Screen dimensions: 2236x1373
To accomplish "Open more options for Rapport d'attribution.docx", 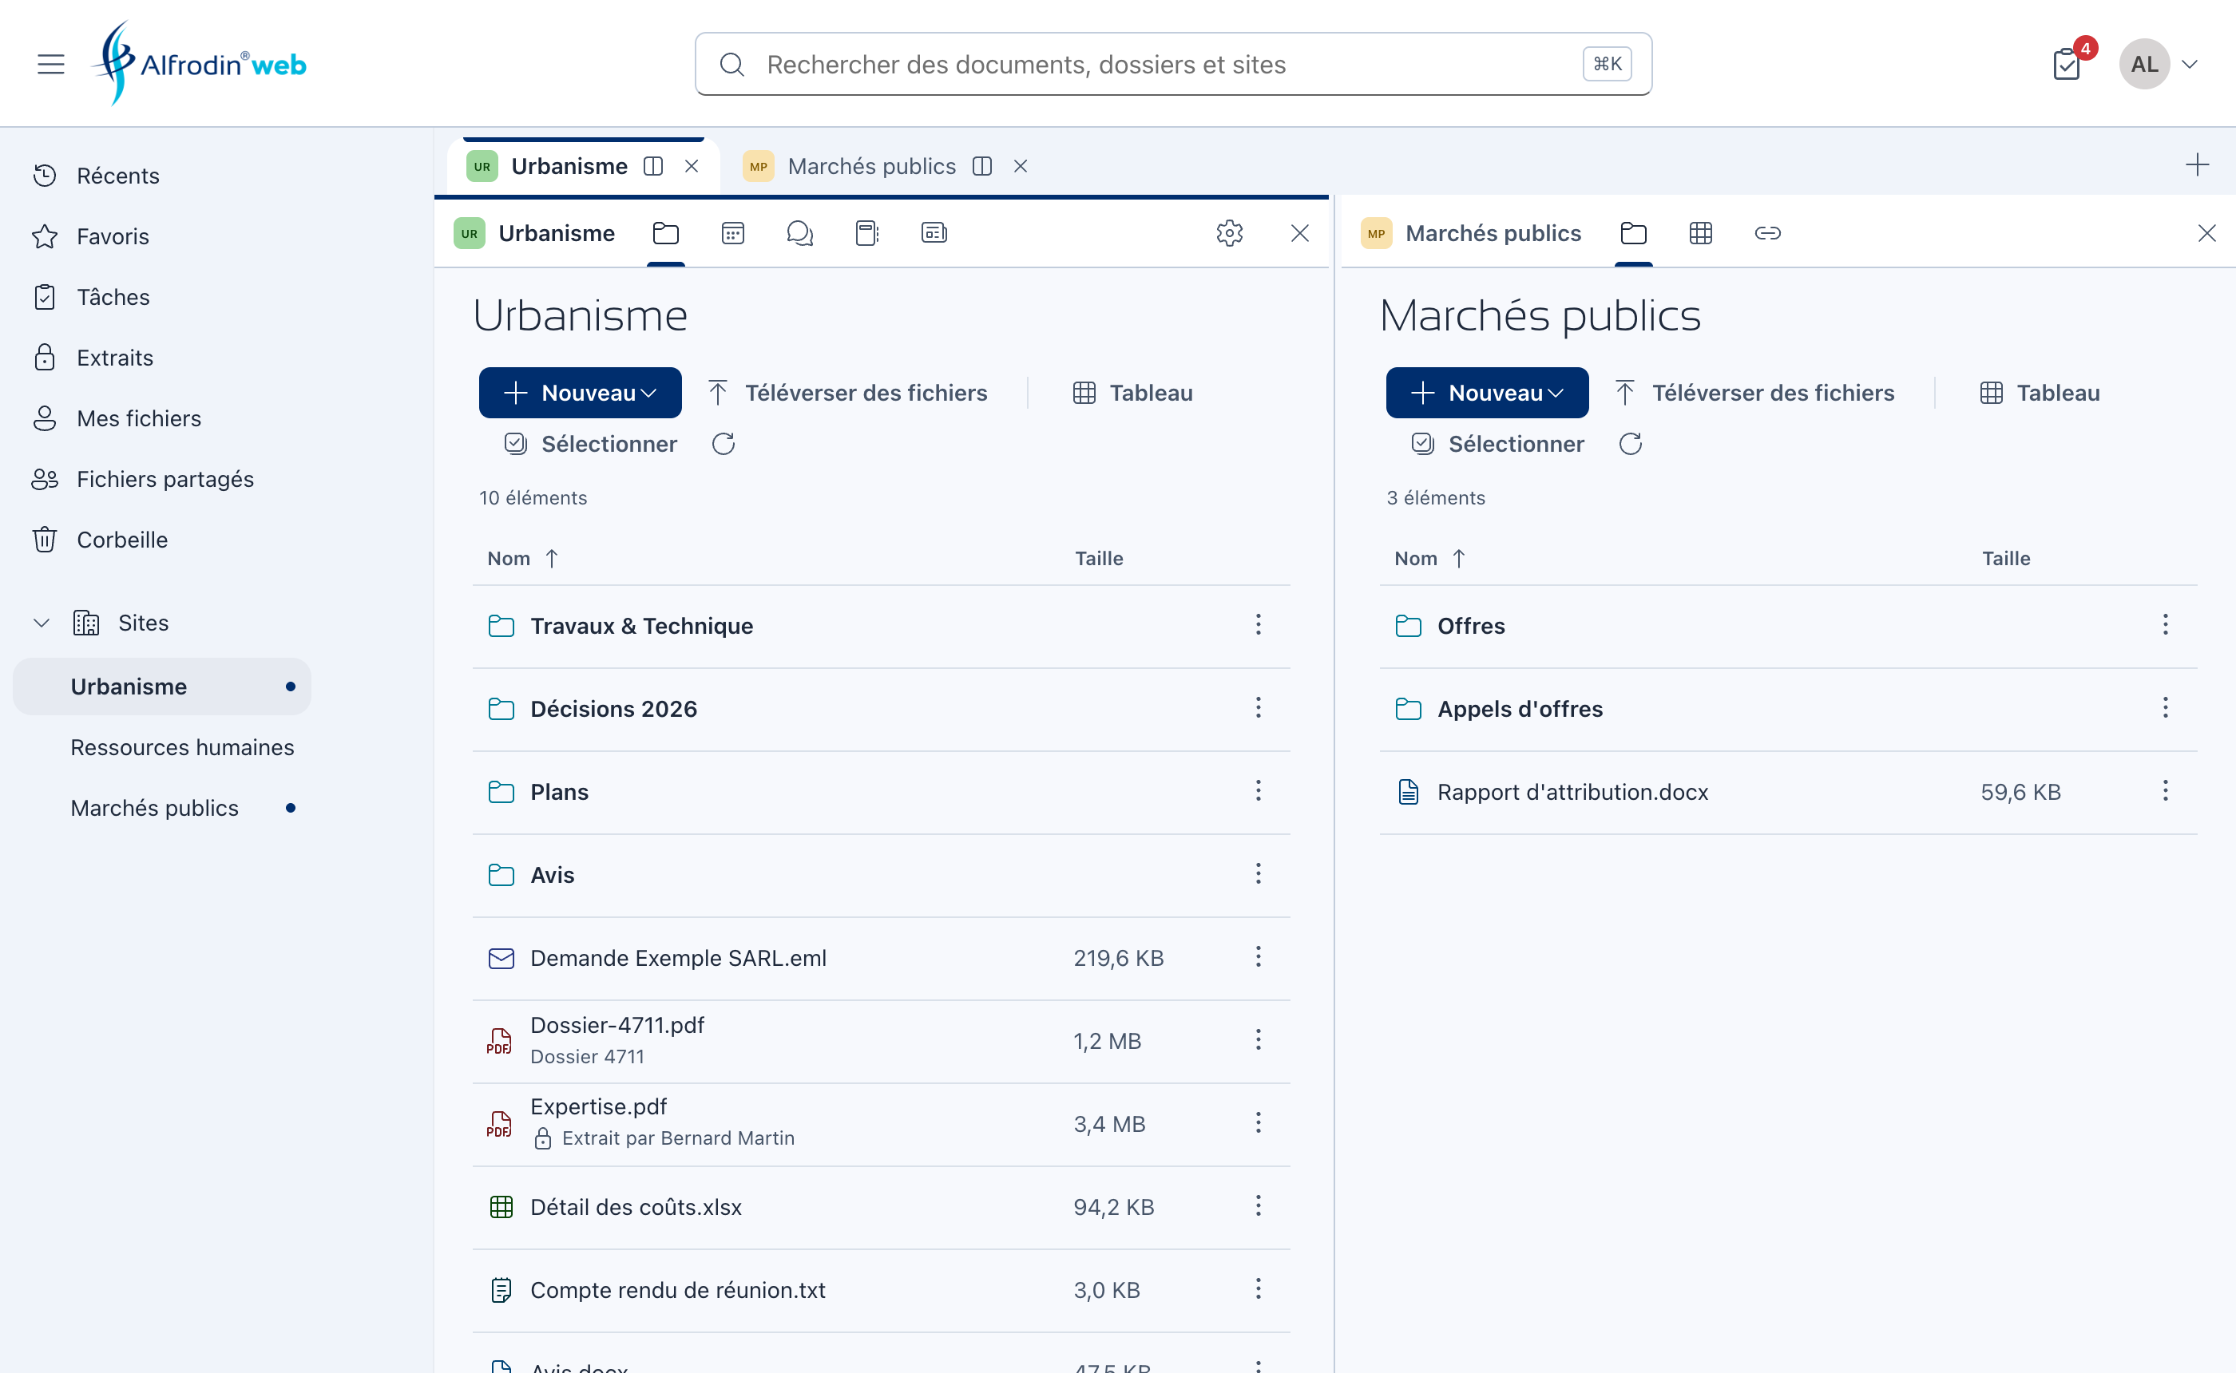I will click(2166, 792).
